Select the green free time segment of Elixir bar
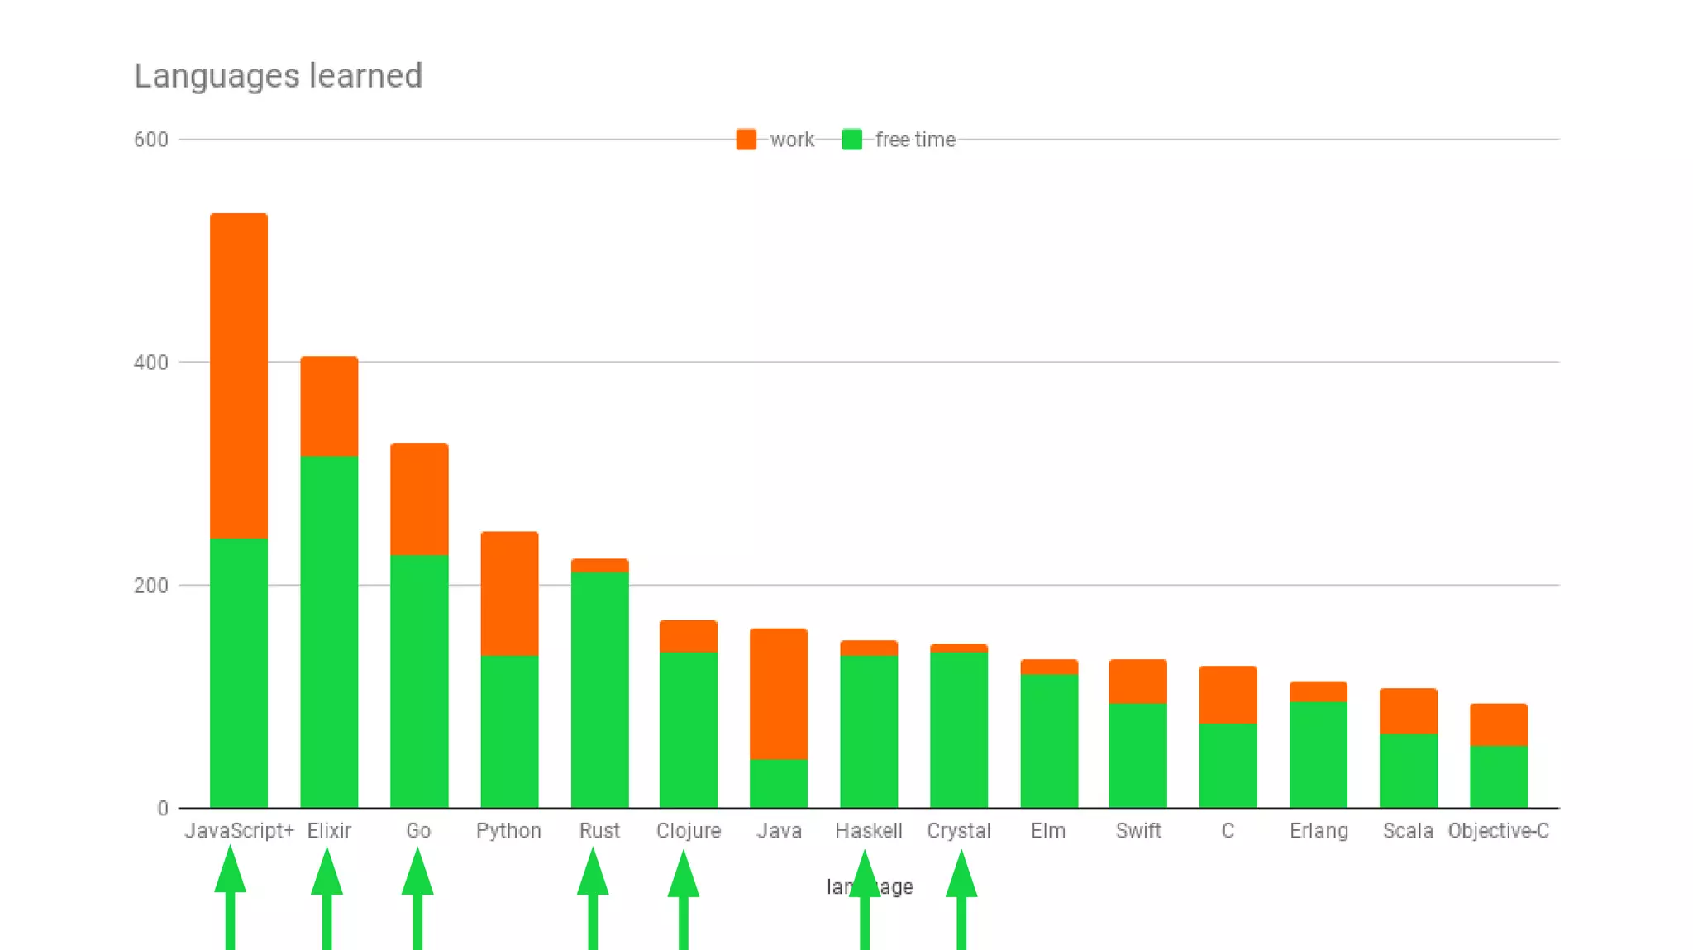Screen dimensions: 1693x950 tap(329, 632)
